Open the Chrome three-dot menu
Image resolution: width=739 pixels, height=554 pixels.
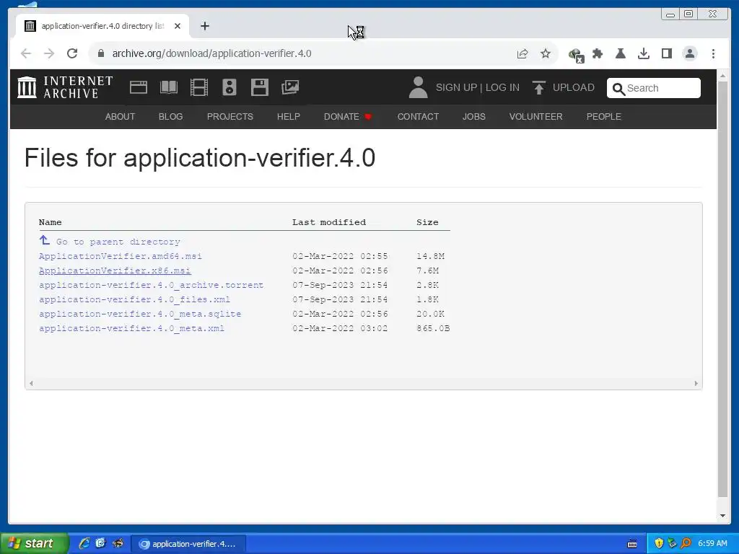pos(713,53)
